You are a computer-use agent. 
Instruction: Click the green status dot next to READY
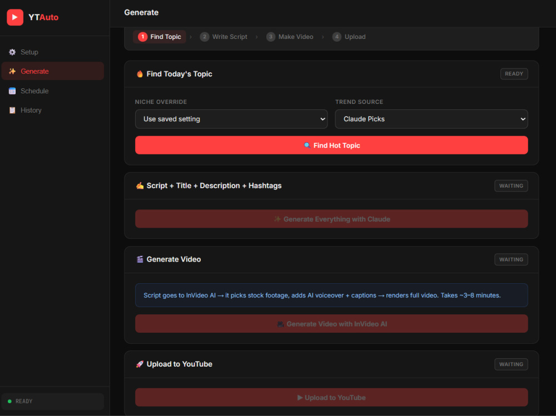(9, 401)
